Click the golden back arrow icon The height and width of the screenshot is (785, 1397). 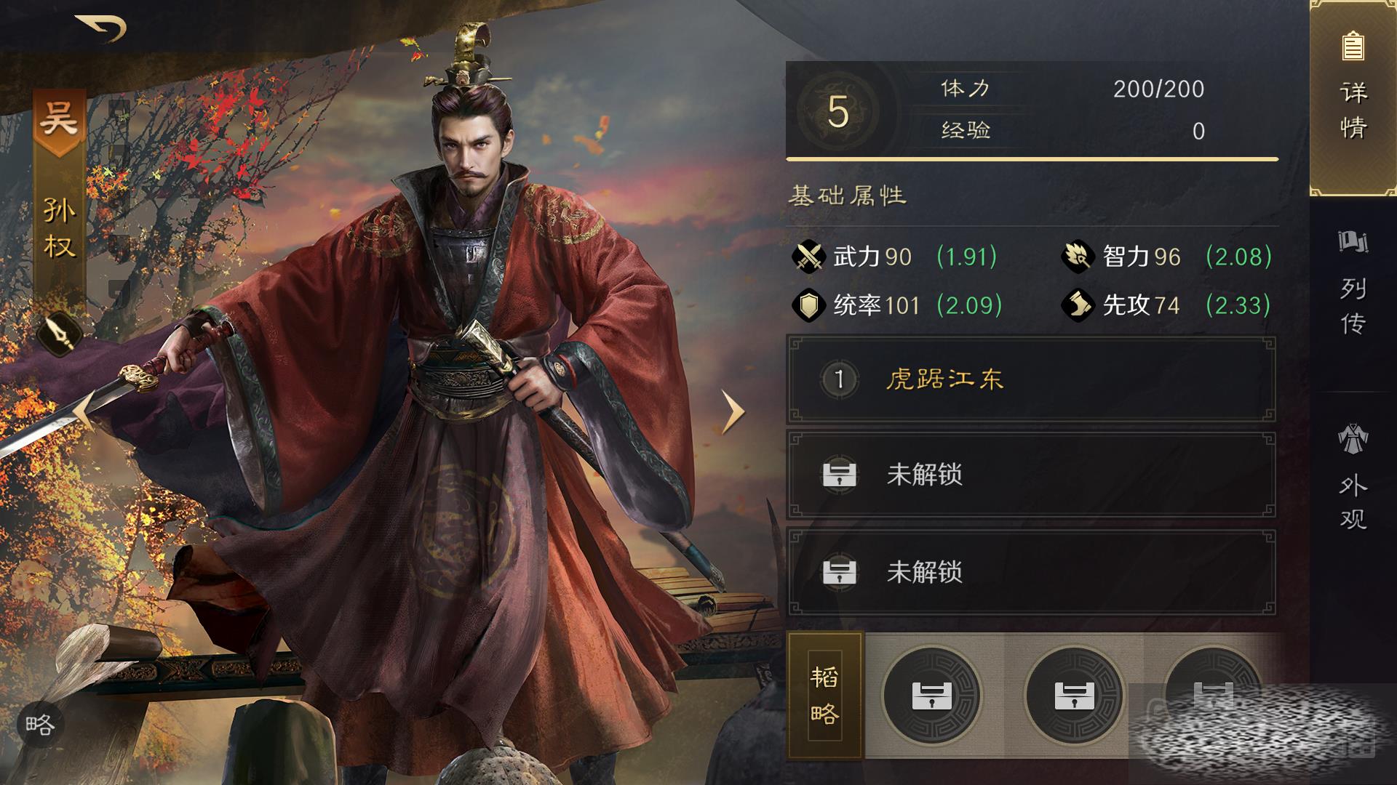point(101,28)
